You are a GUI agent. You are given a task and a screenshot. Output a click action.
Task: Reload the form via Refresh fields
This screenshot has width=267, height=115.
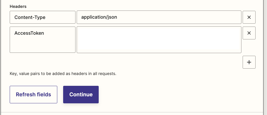[33, 95]
